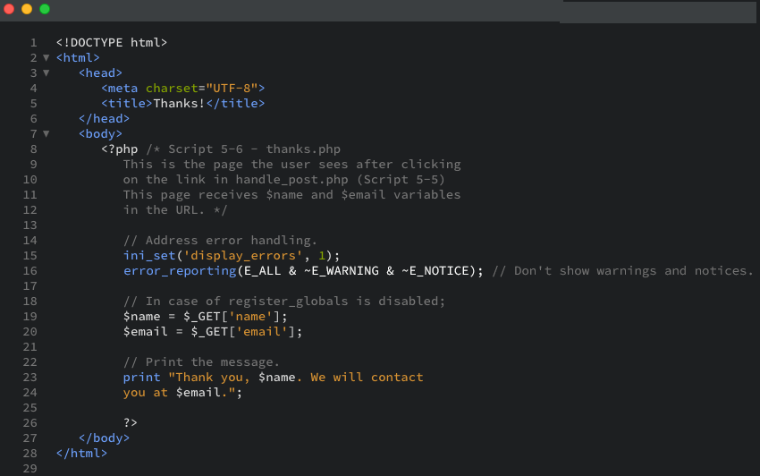Click the '// Address error handling.' comment
Image resolution: width=760 pixels, height=476 pixels.
220,240
